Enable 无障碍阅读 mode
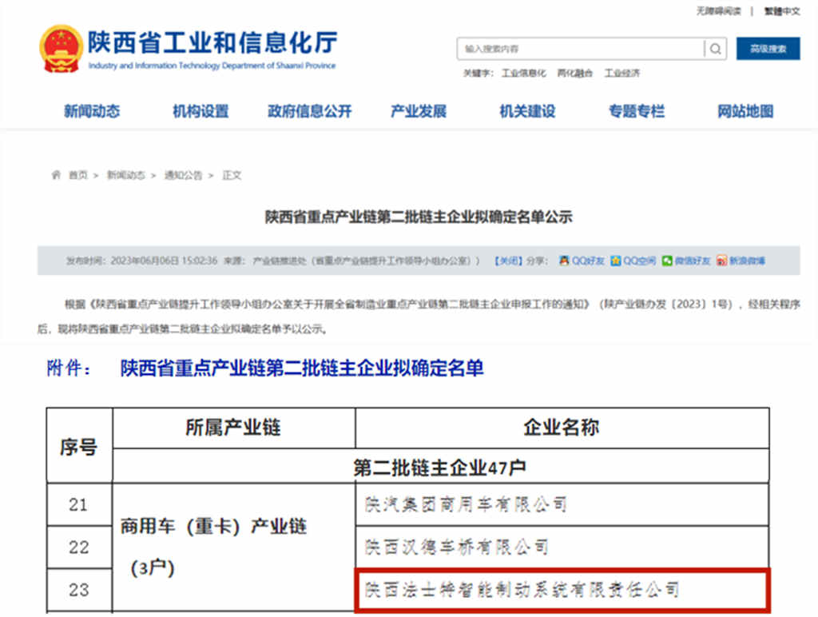Viewport: 818px width, 617px height. pos(718,11)
